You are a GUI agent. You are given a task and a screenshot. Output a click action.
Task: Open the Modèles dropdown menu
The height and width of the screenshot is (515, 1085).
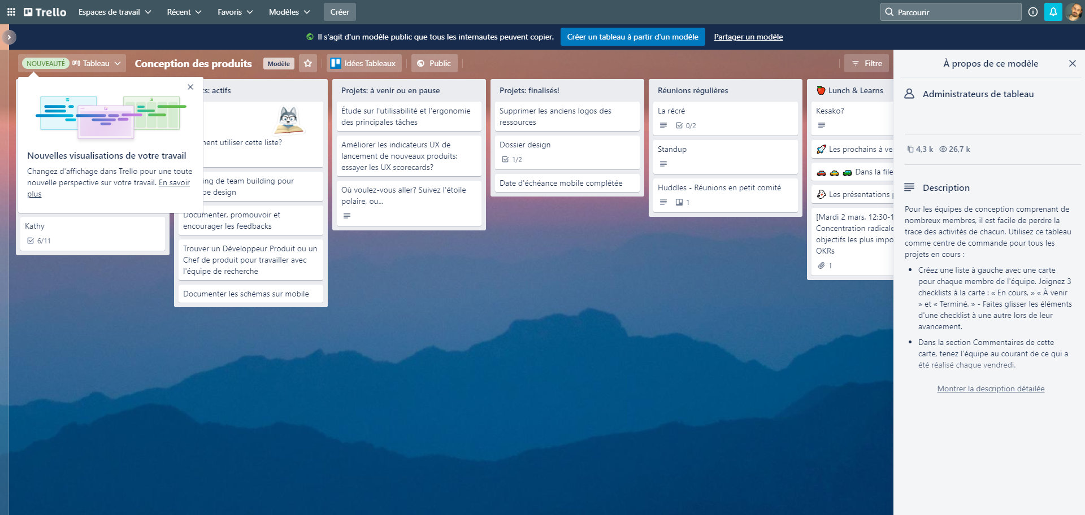[x=289, y=12]
